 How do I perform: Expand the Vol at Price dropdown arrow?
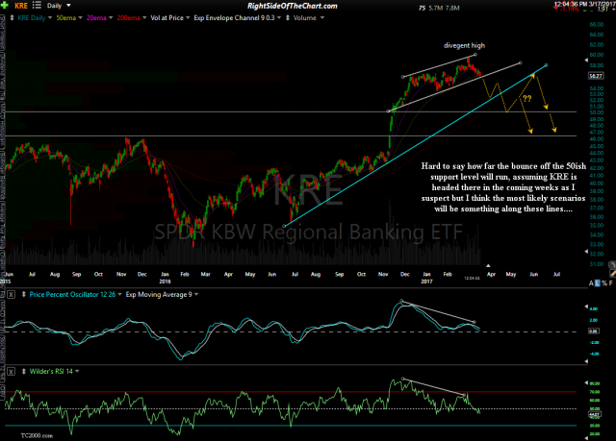[188, 17]
